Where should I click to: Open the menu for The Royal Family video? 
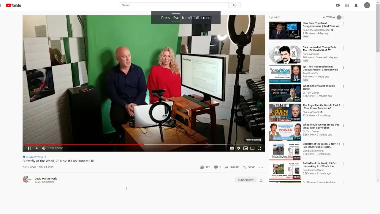click(x=343, y=106)
